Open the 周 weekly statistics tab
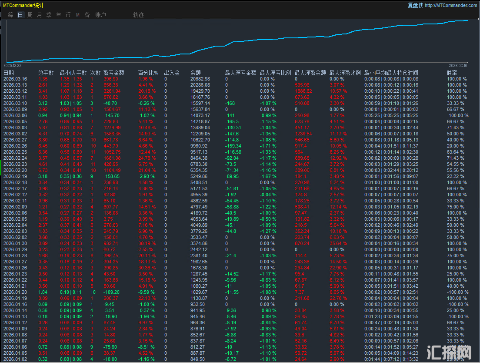The width and height of the screenshot is (480, 363). (x=30, y=15)
